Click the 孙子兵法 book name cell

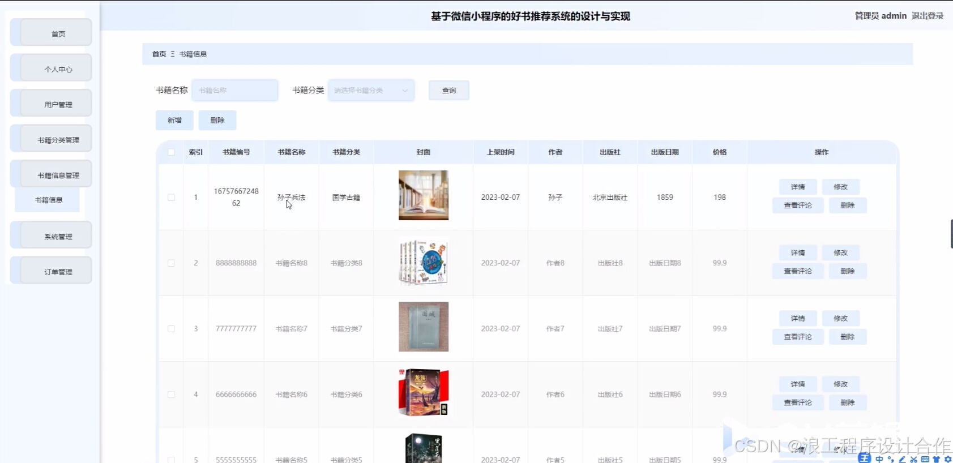pos(291,198)
